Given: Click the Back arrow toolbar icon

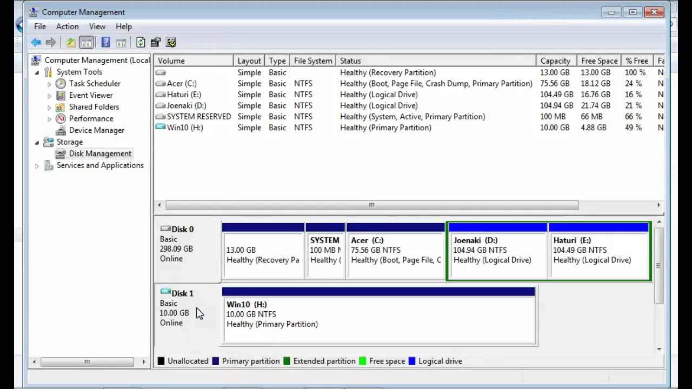Looking at the screenshot, I should click(36, 42).
